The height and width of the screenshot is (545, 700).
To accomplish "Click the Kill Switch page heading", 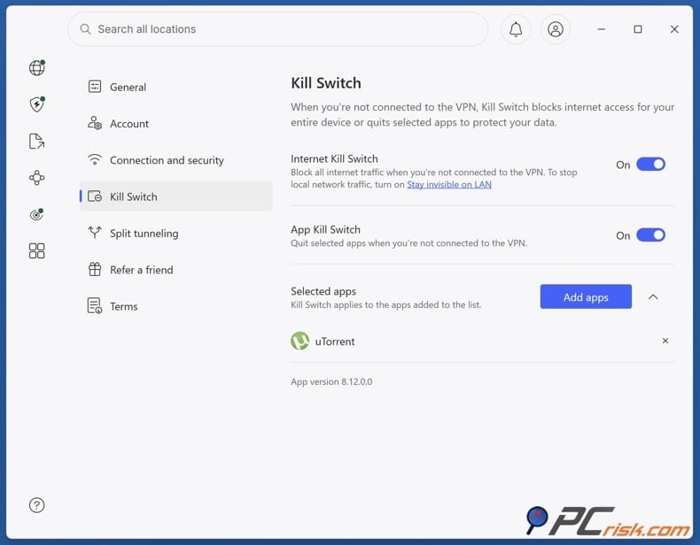I will click(326, 83).
